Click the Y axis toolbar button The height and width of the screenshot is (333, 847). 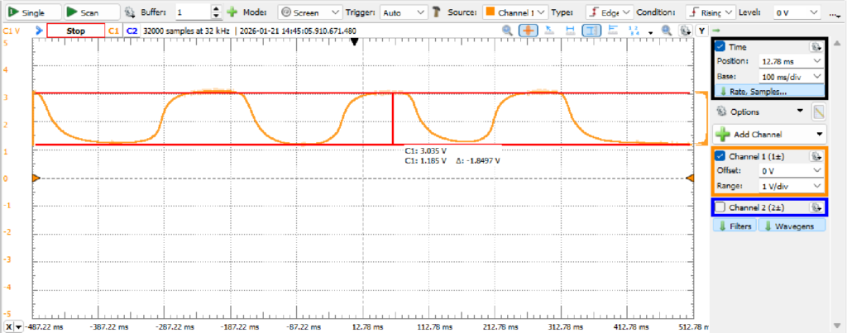tap(701, 31)
